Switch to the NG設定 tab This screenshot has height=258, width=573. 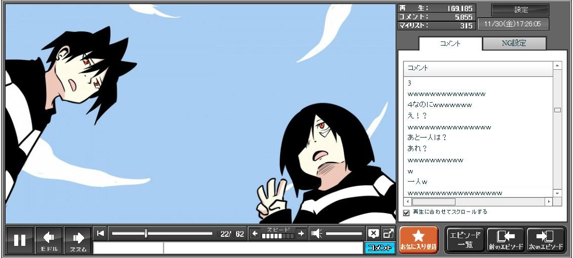point(514,44)
